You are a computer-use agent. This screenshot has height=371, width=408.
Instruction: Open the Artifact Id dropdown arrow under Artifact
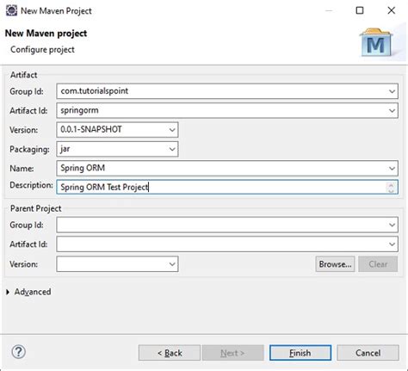(x=392, y=110)
